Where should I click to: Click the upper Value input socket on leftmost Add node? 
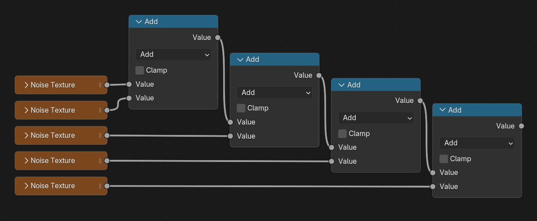(129, 84)
